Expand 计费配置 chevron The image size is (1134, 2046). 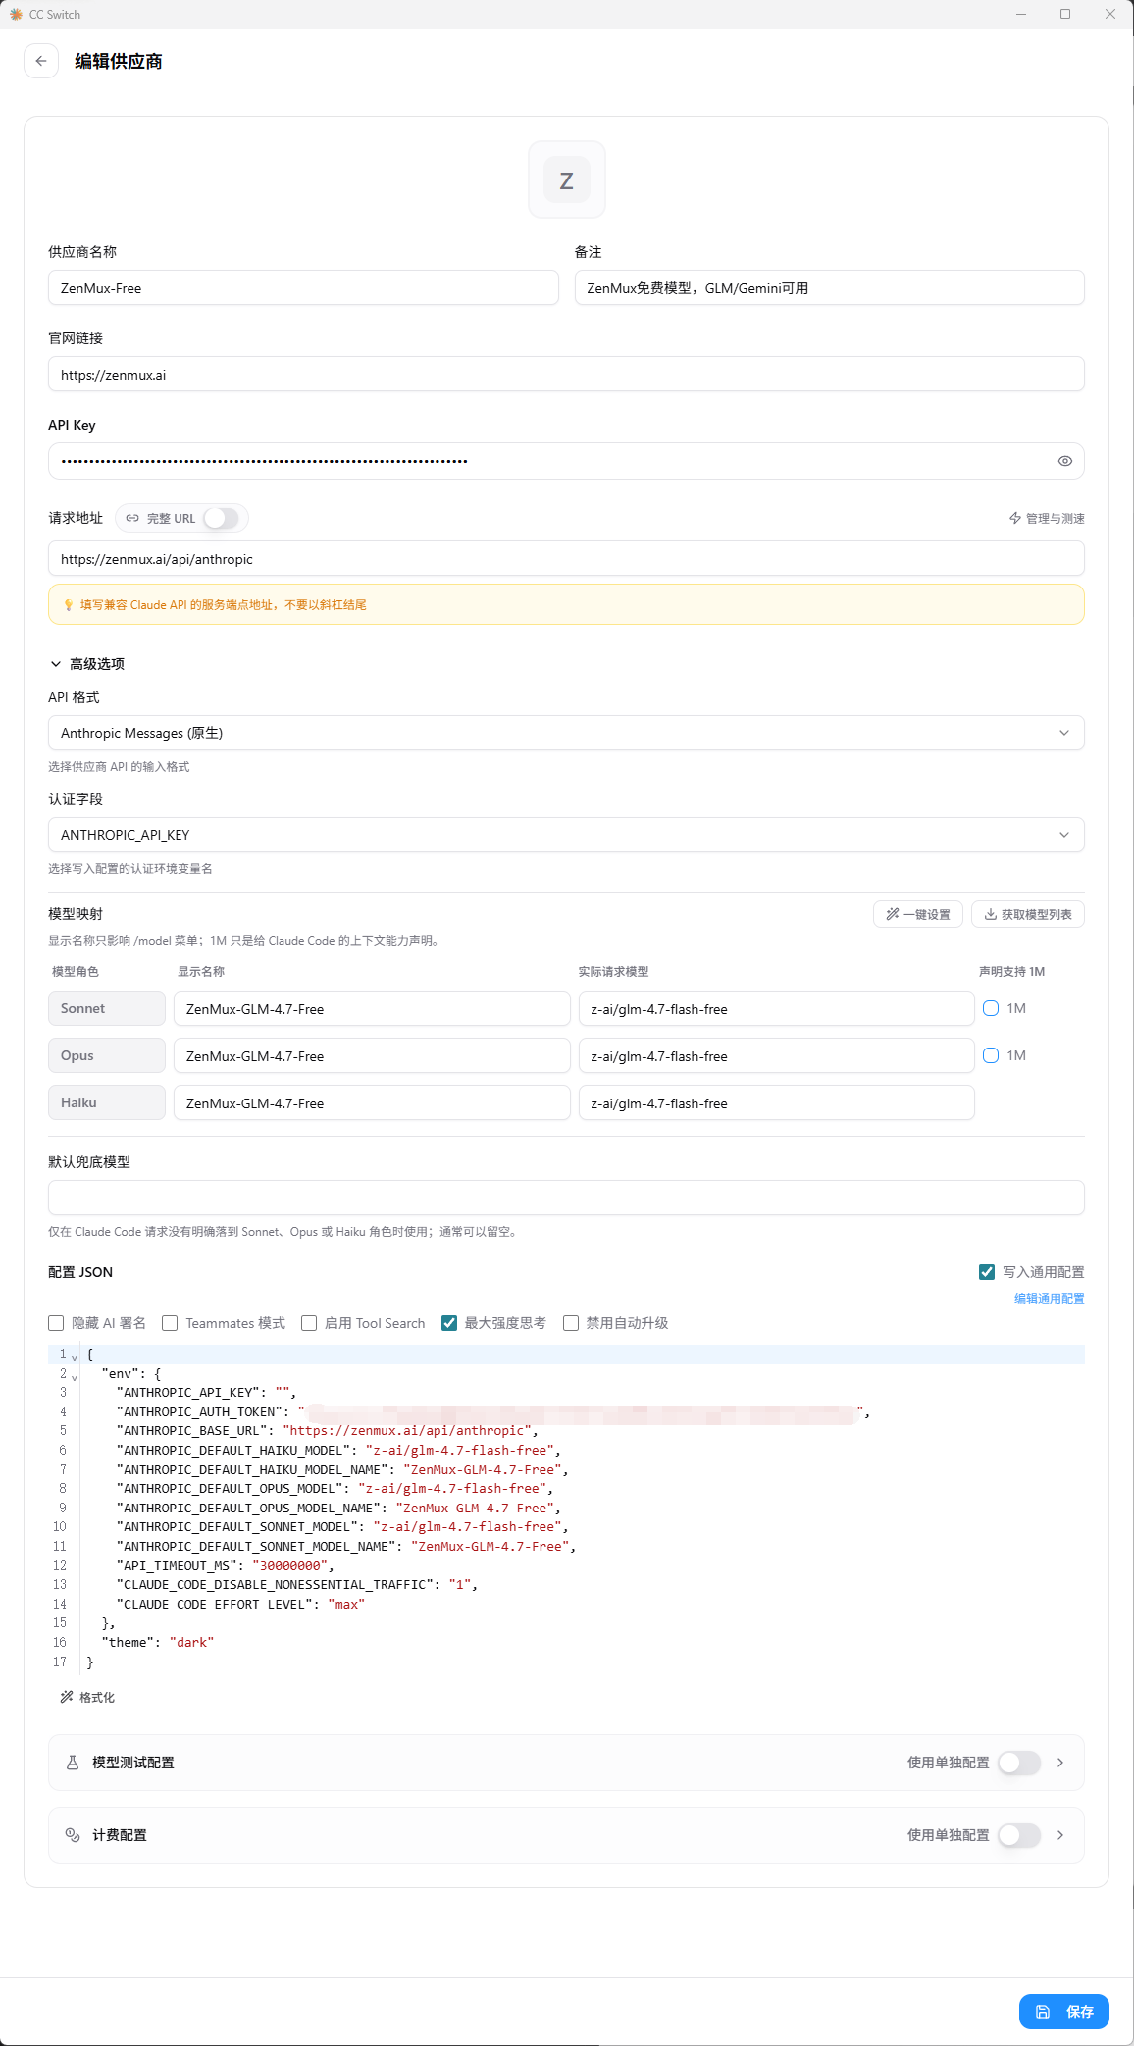point(1060,1835)
